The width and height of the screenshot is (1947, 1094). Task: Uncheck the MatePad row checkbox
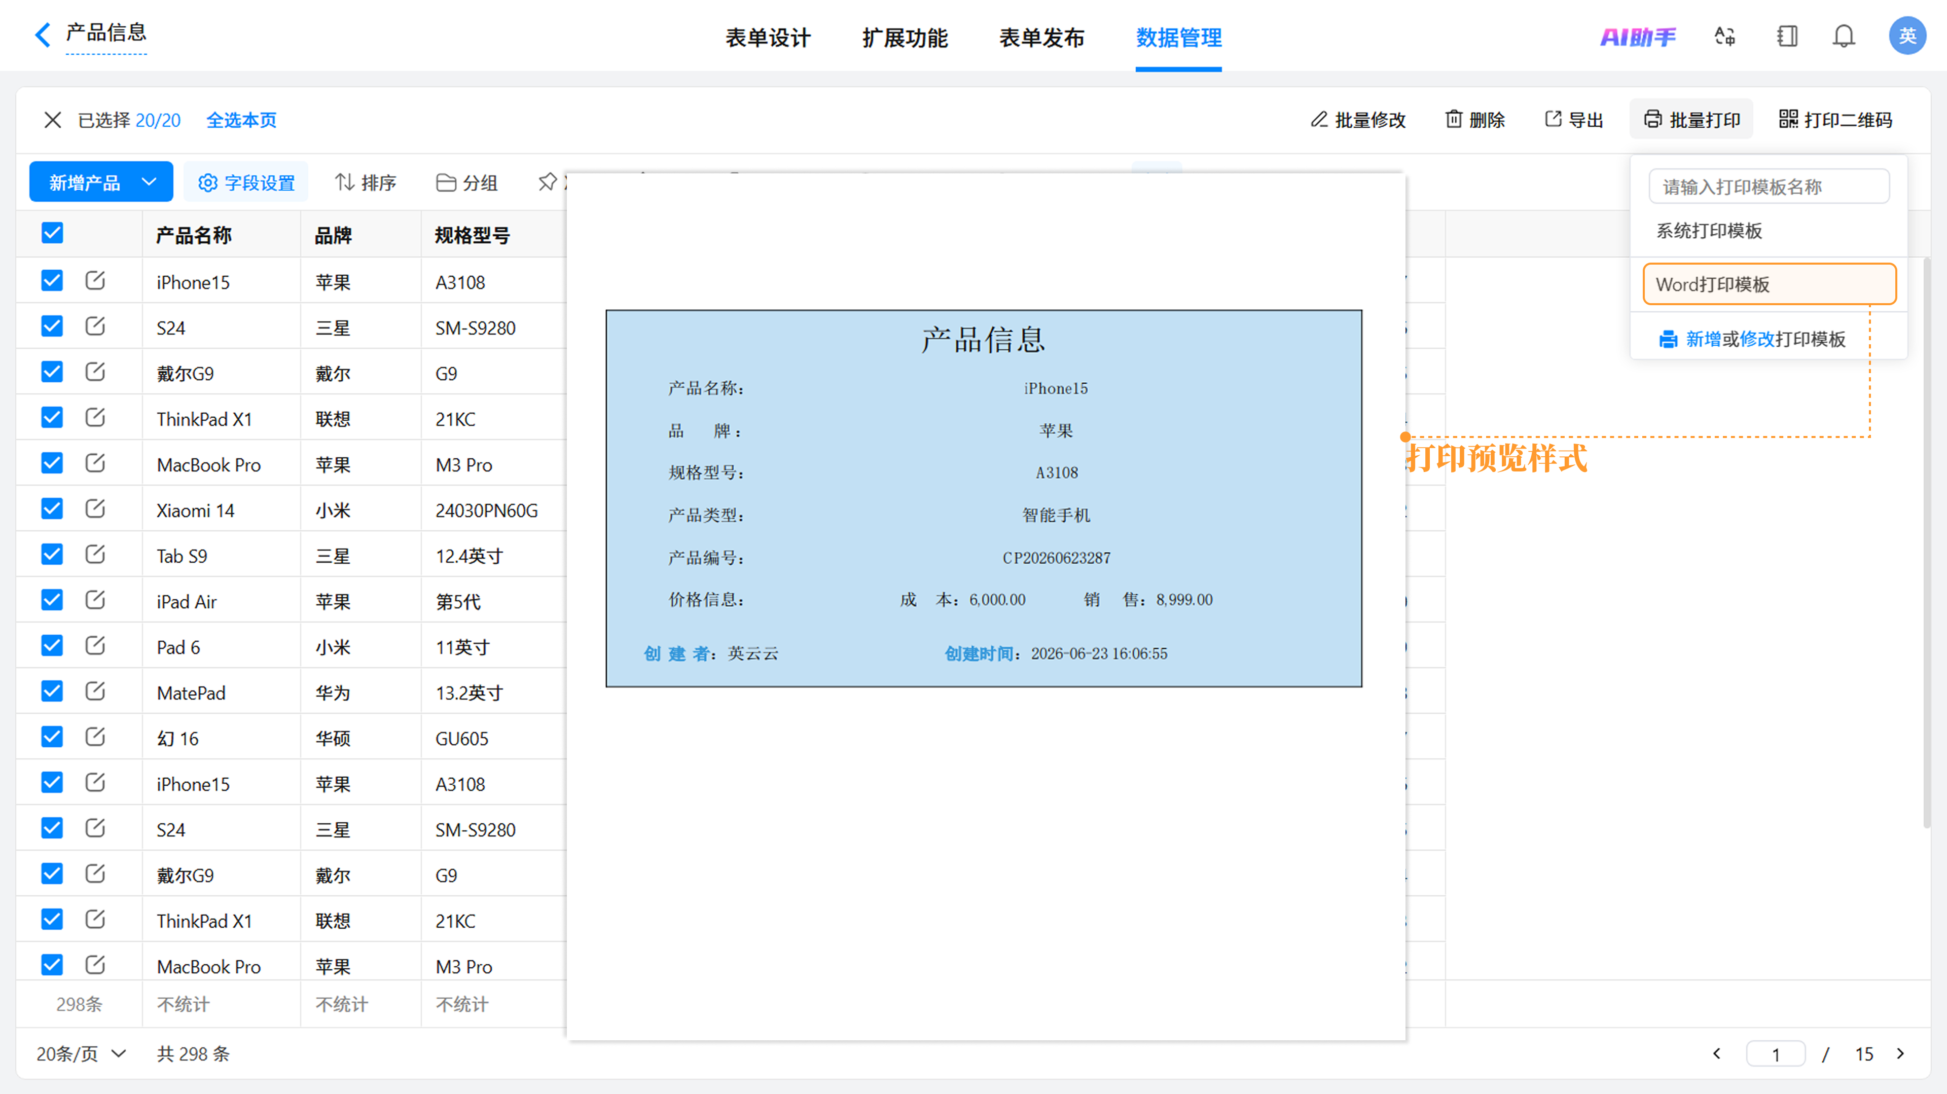(x=52, y=691)
